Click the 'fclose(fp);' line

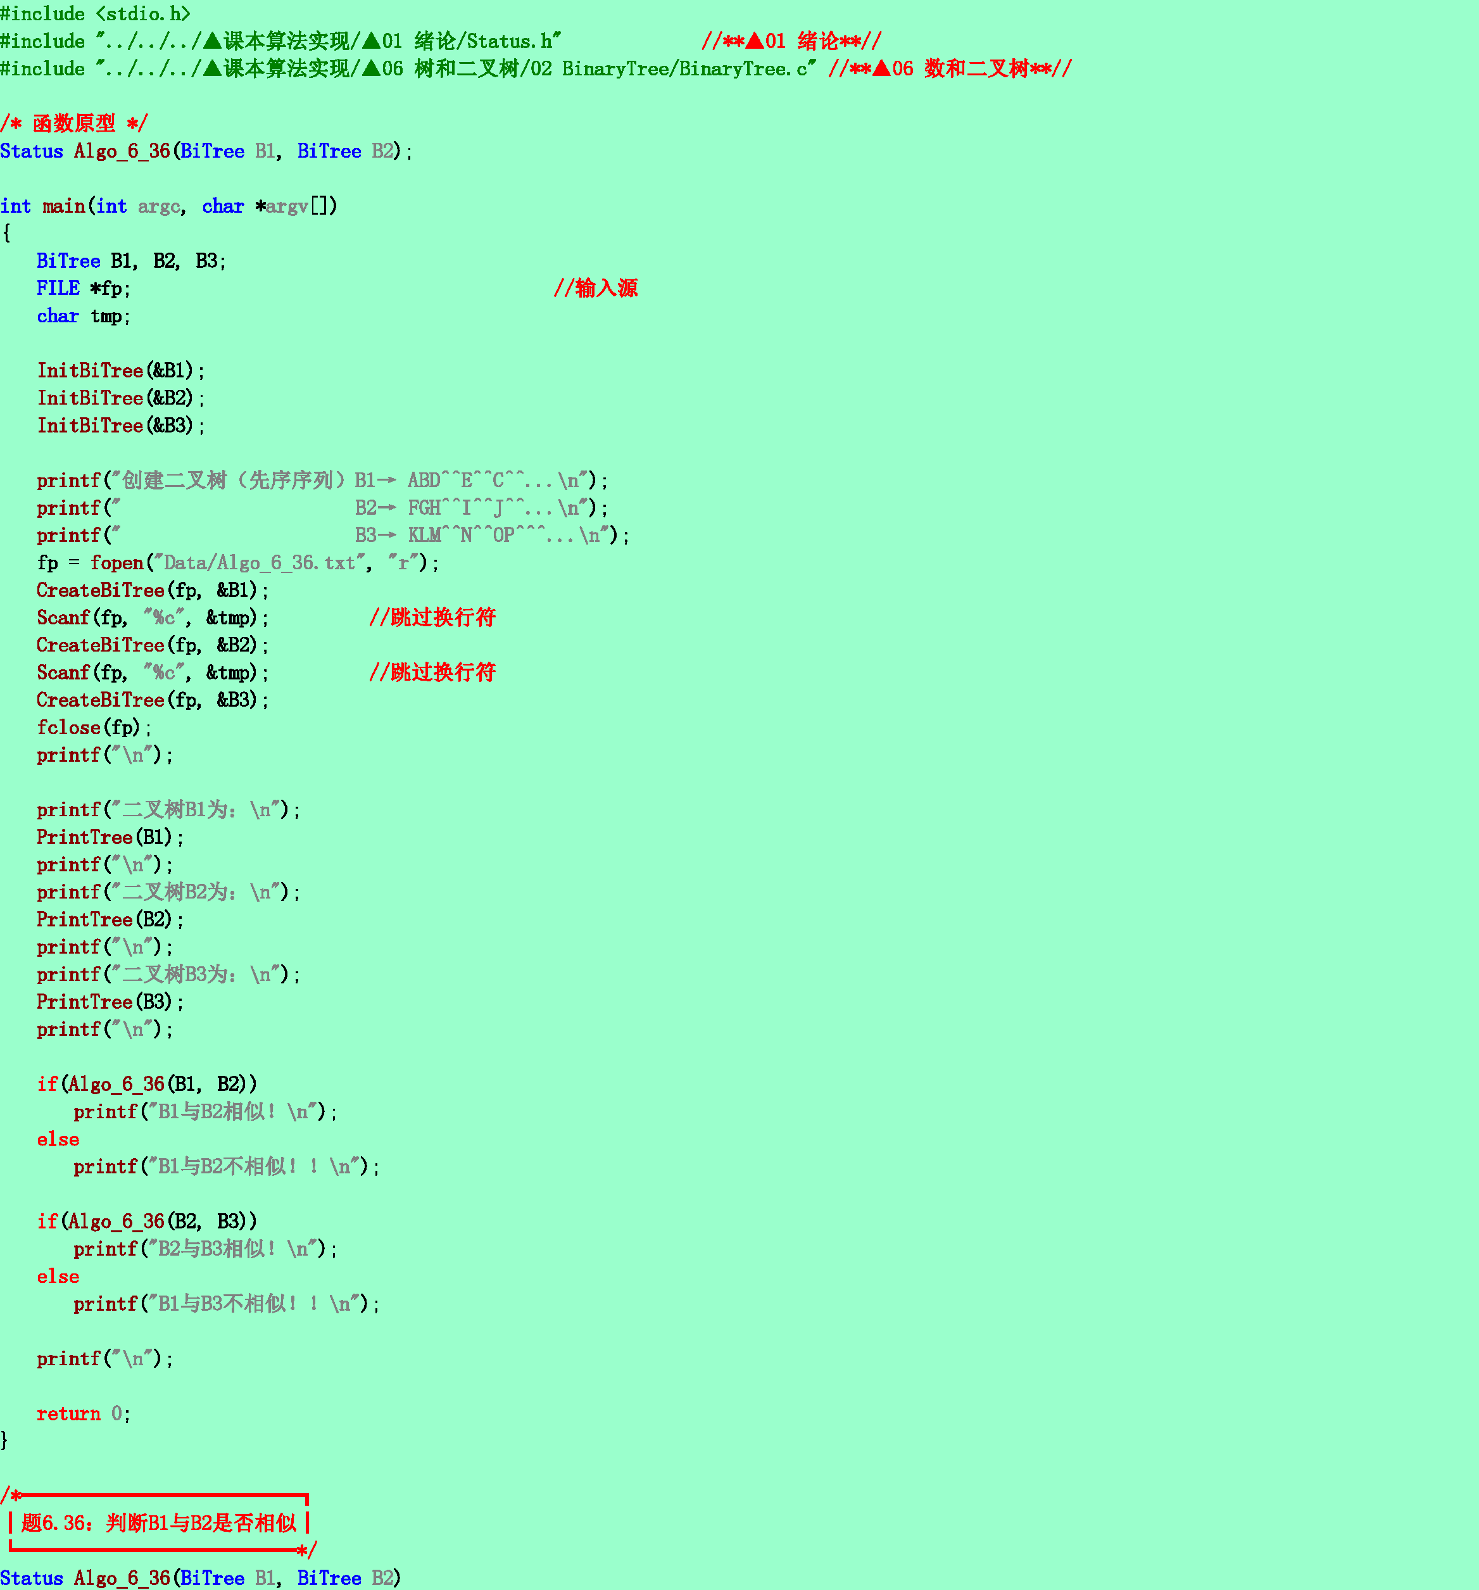94,728
